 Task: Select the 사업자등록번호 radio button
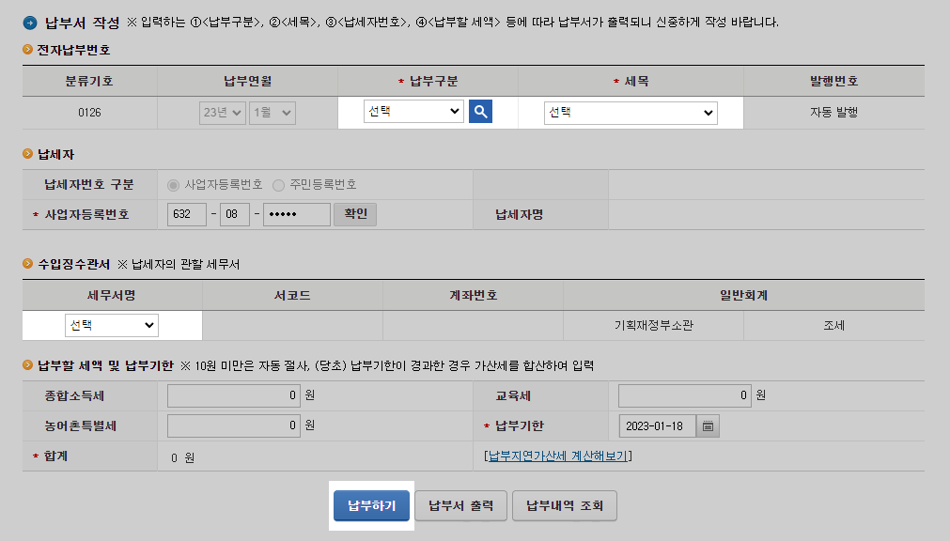pos(173,185)
